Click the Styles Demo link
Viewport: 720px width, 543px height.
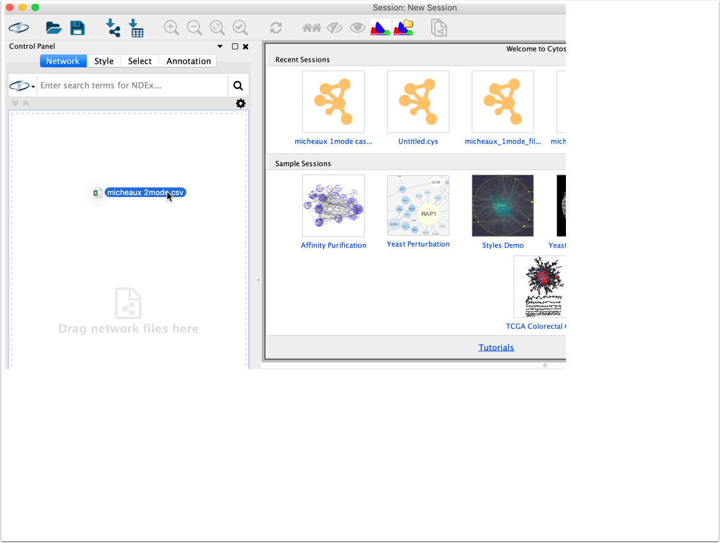point(503,245)
